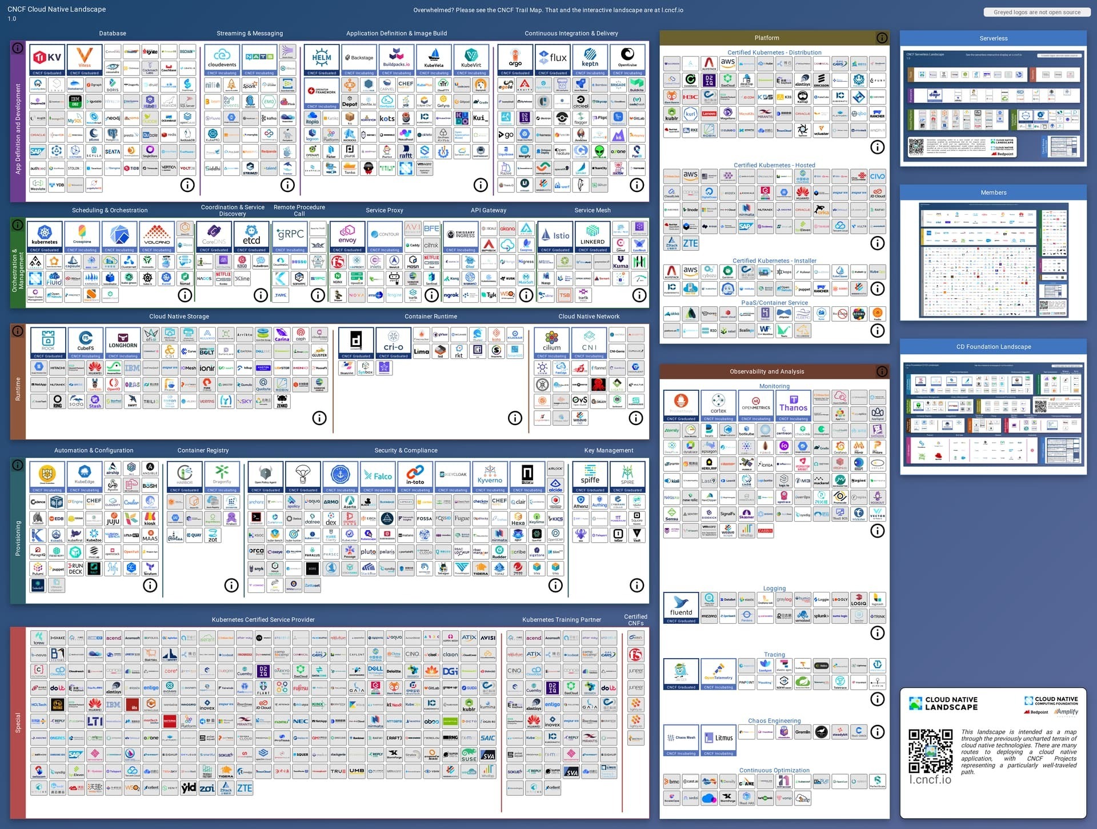Select the Falco security logo
Screen dimensions: 1097x829
tap(378, 477)
